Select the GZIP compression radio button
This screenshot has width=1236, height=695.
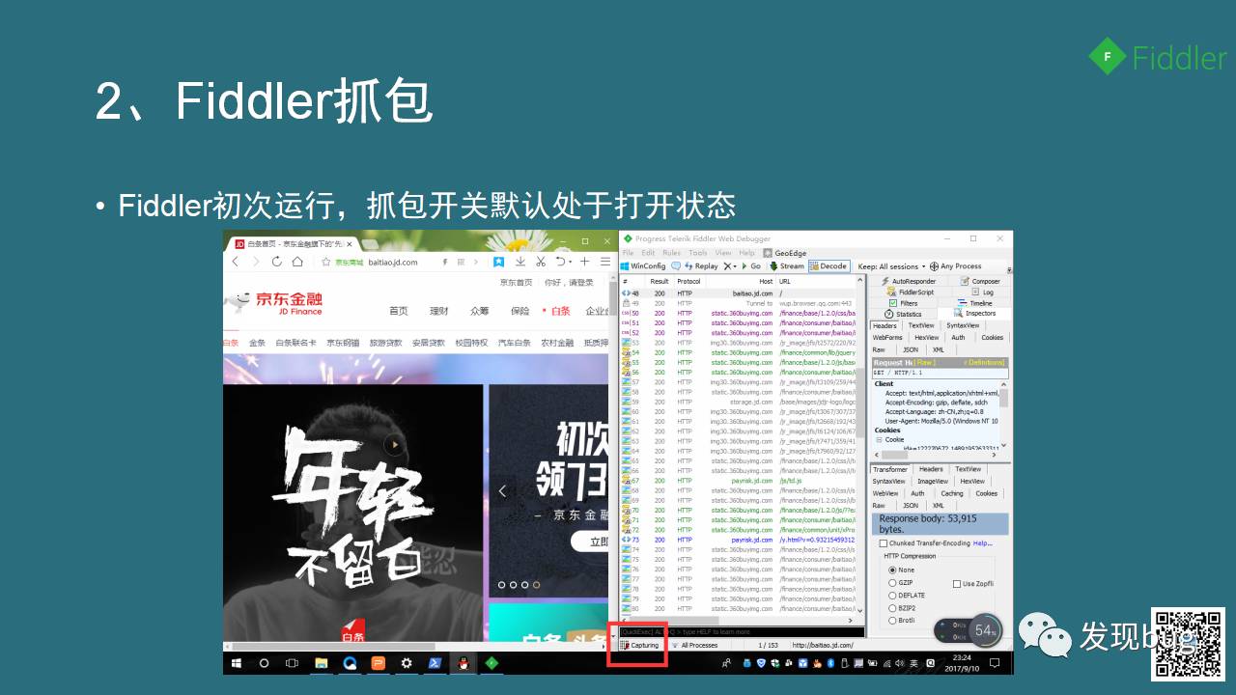pyautogui.click(x=892, y=583)
